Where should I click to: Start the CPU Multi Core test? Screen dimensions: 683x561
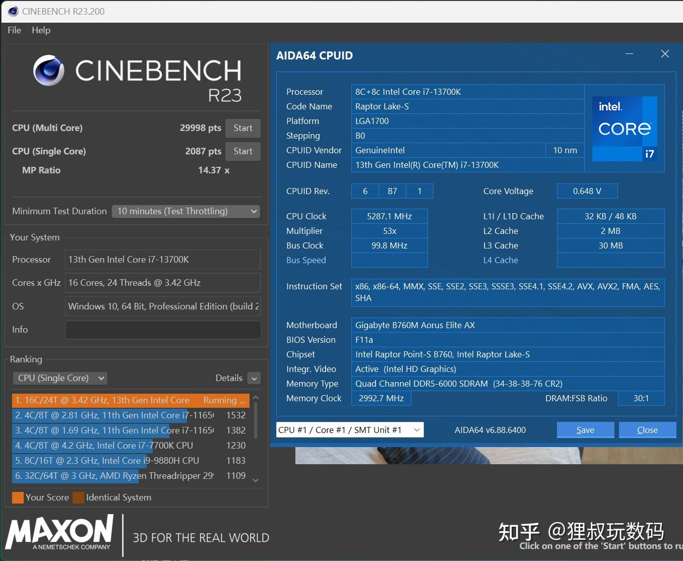click(x=243, y=128)
